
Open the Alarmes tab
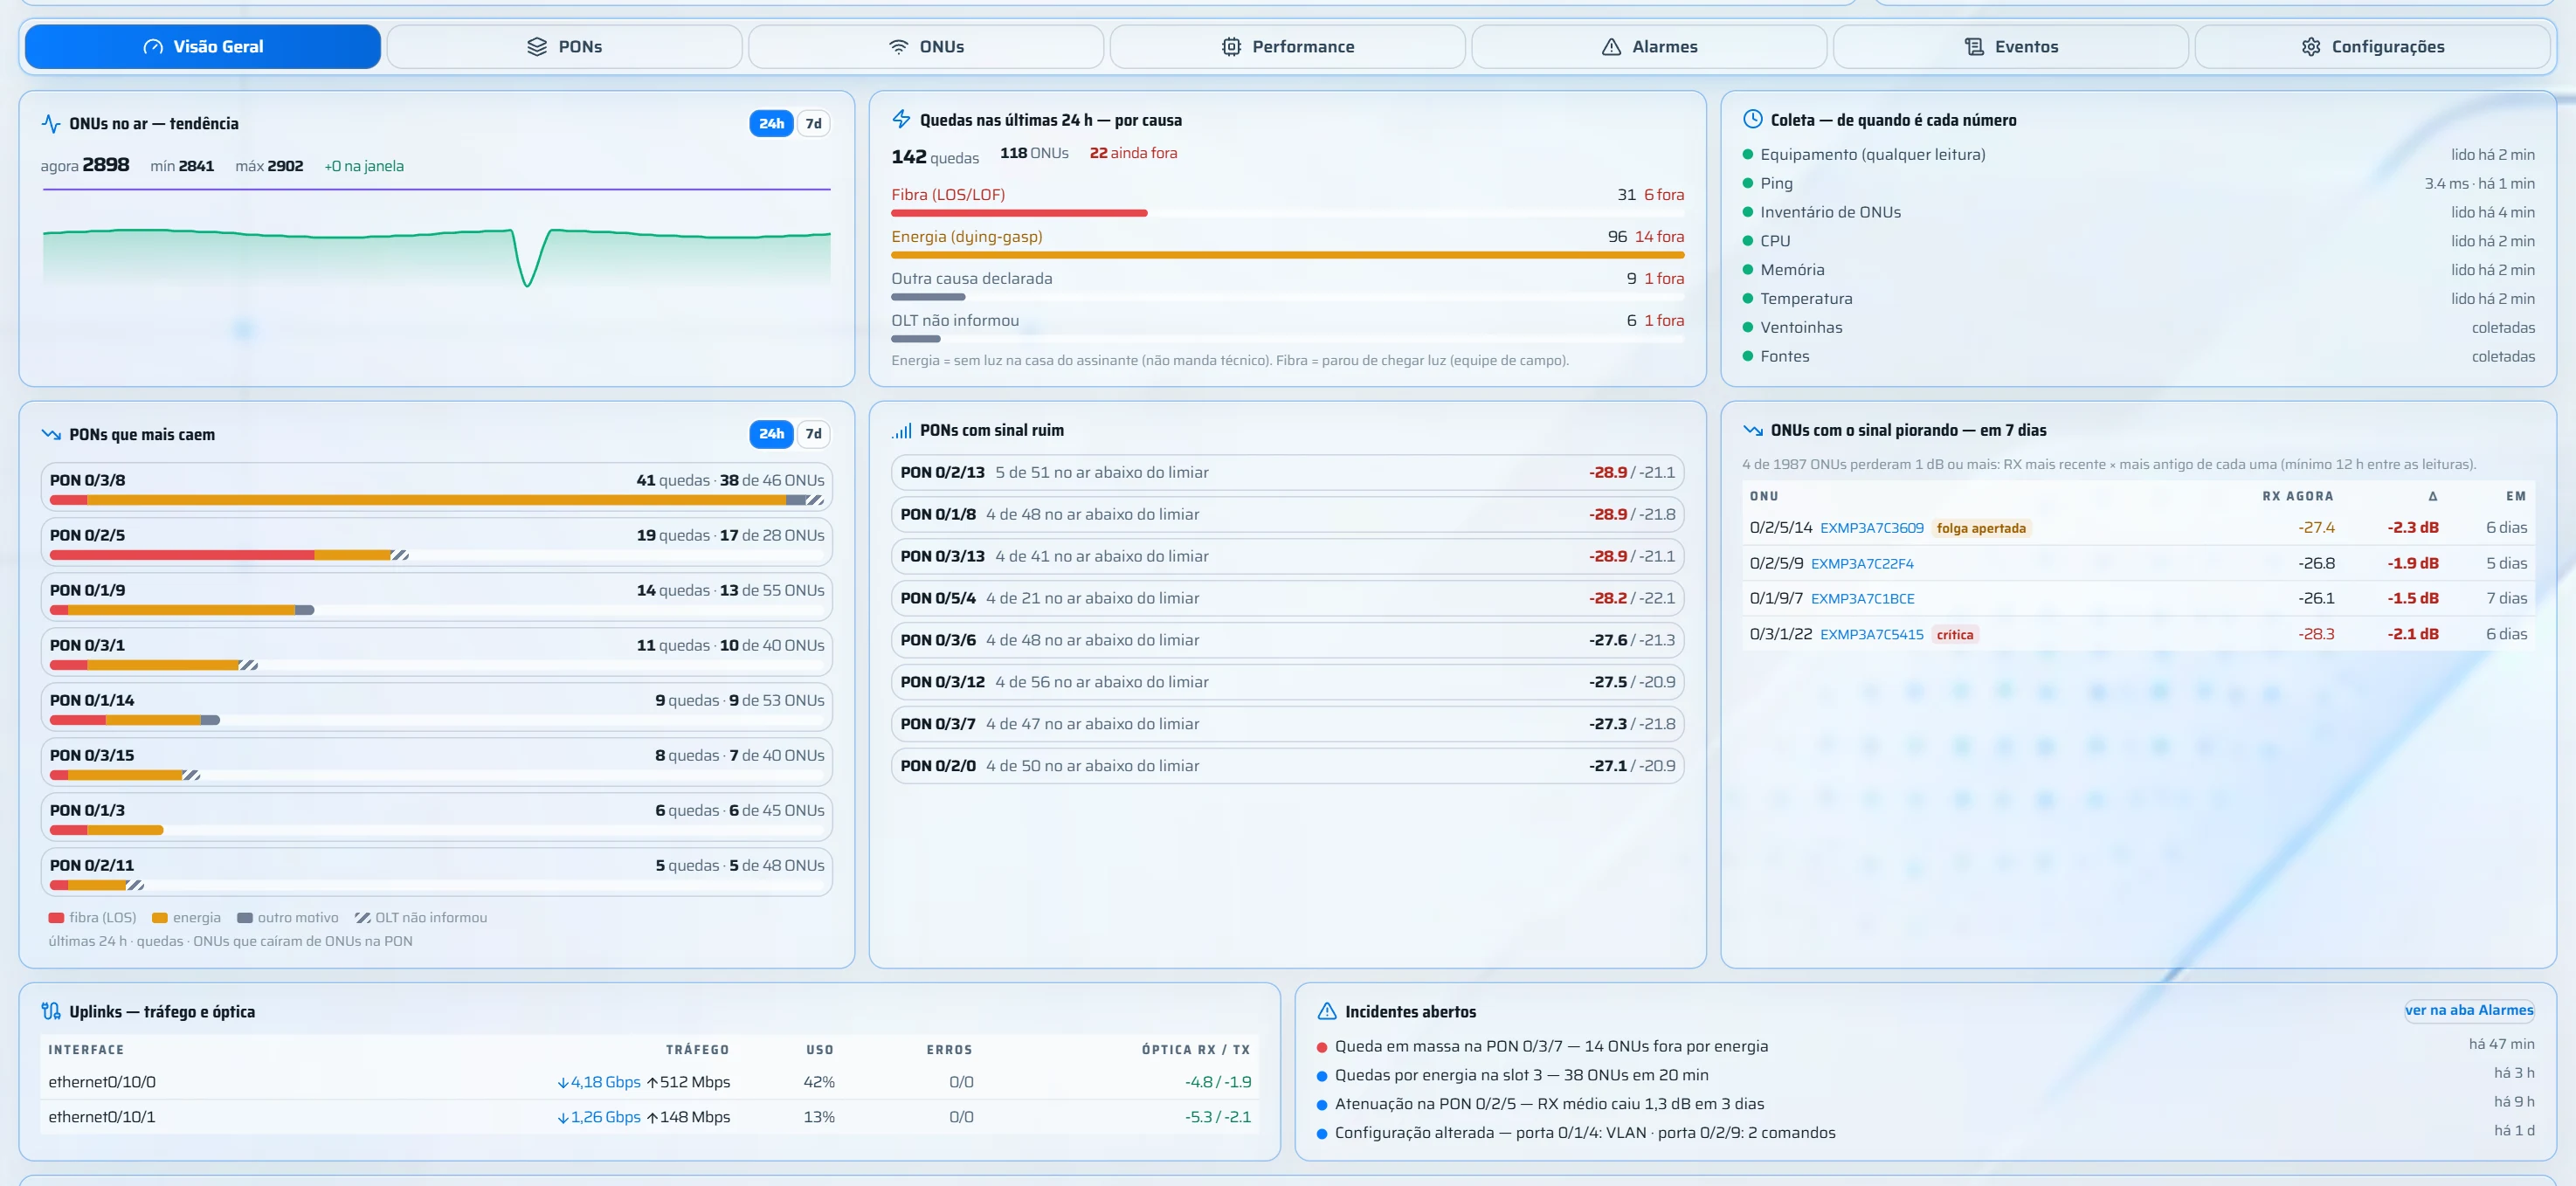[1649, 47]
